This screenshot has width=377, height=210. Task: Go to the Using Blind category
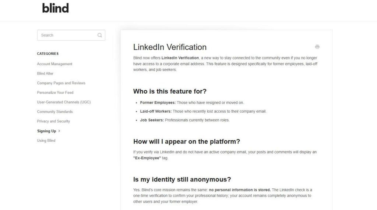click(46, 141)
